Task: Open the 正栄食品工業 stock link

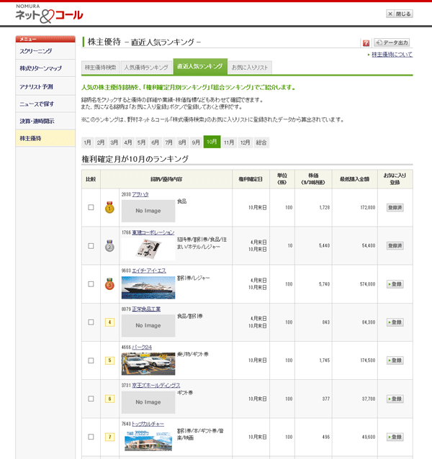Action: (146, 309)
